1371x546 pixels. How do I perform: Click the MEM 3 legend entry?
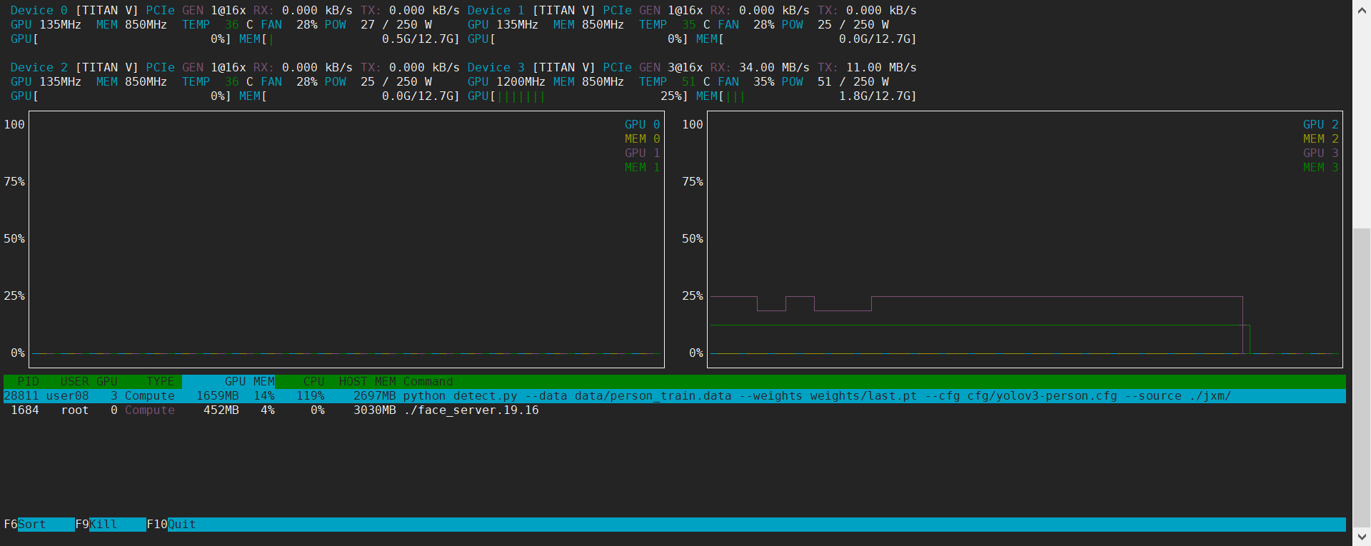[1320, 168]
